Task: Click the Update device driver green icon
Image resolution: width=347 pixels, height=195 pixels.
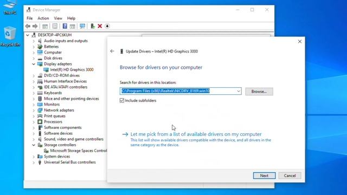Action: coord(93,26)
